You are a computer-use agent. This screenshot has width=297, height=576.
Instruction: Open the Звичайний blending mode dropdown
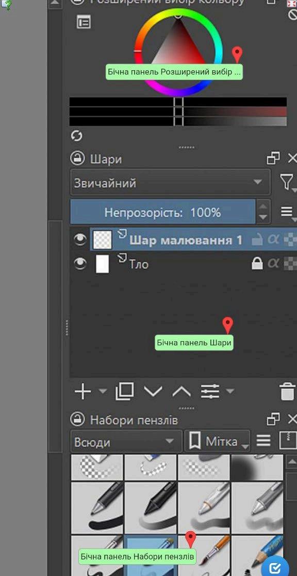(x=170, y=182)
